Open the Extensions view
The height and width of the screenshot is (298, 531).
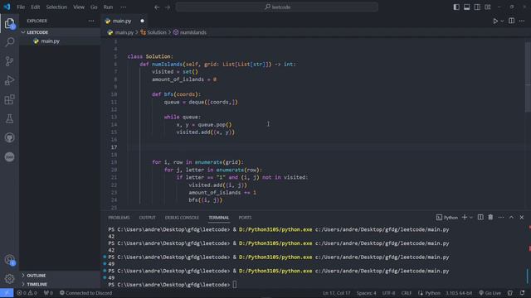(x=9, y=99)
